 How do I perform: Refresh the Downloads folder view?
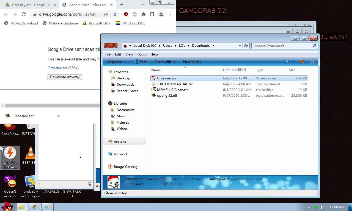click(x=246, y=46)
